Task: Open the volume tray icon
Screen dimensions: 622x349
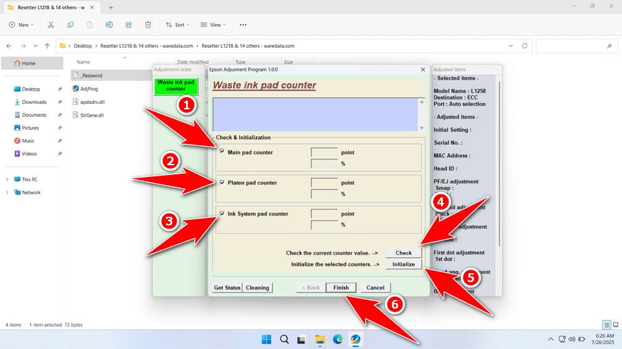Action: pyautogui.click(x=572, y=340)
